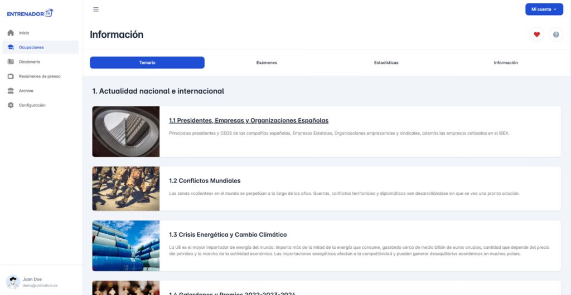Click the Ocupaciones graduation cap icon

tap(11, 47)
